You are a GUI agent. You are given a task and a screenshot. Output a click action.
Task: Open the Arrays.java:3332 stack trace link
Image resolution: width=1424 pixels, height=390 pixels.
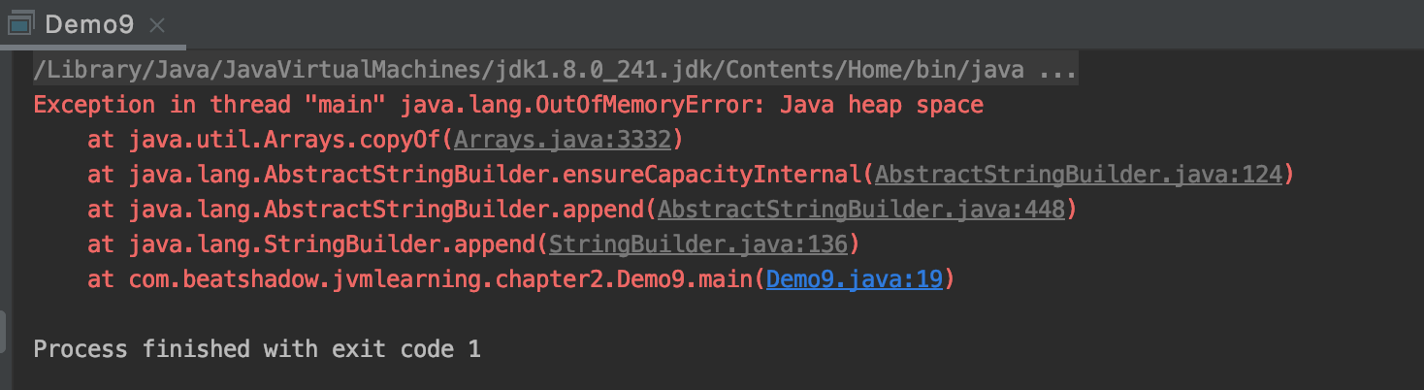pyautogui.click(x=563, y=140)
